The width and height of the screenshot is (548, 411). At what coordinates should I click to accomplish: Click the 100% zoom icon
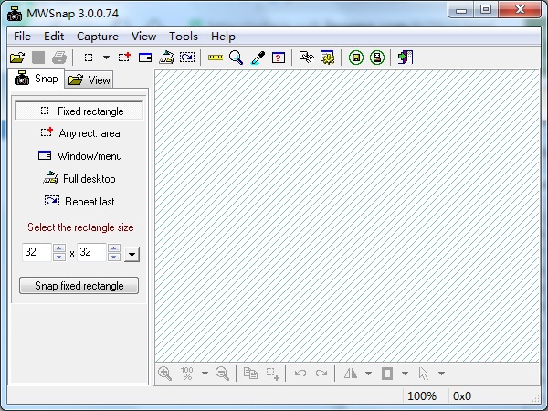tap(187, 374)
